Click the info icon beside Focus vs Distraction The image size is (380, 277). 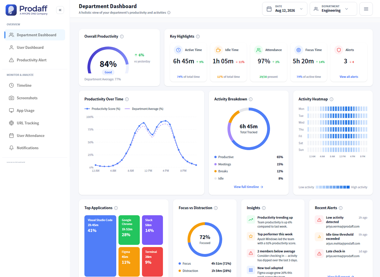216,208
